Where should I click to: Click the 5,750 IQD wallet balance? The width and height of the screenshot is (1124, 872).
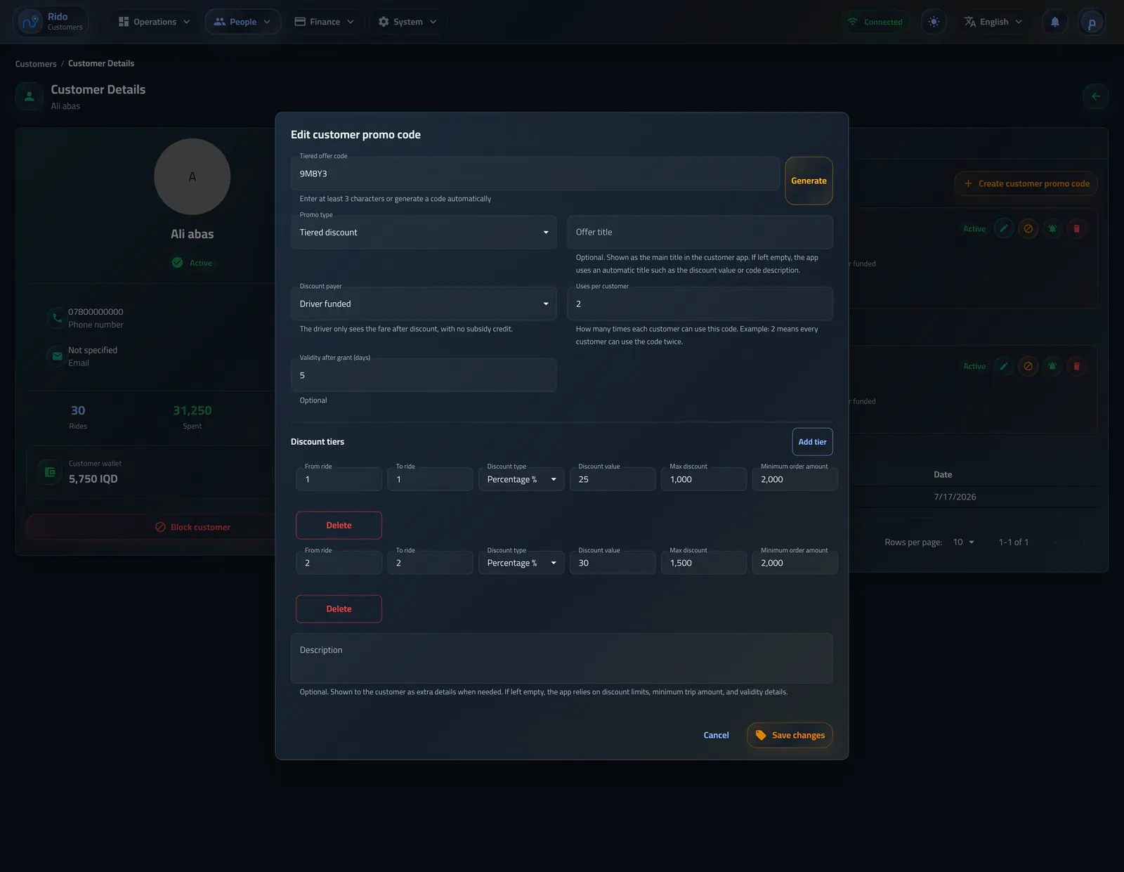pos(93,479)
